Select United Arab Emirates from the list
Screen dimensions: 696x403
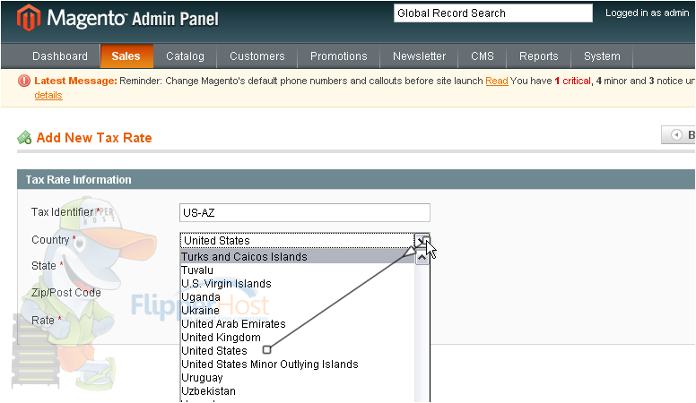point(298,324)
